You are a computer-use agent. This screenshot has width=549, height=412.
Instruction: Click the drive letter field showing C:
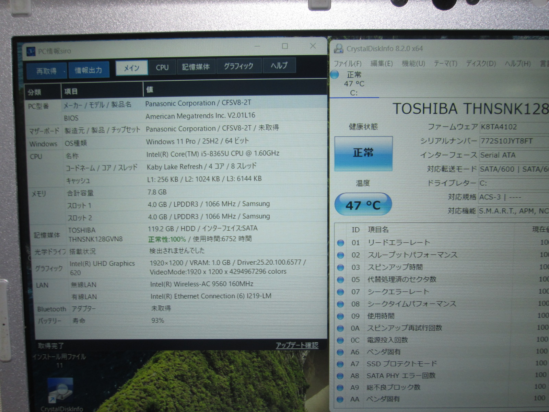(x=514, y=183)
